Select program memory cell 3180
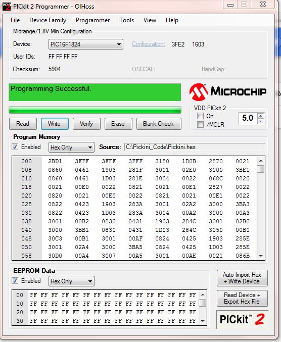The width and height of the screenshot is (281, 342). (x=162, y=161)
